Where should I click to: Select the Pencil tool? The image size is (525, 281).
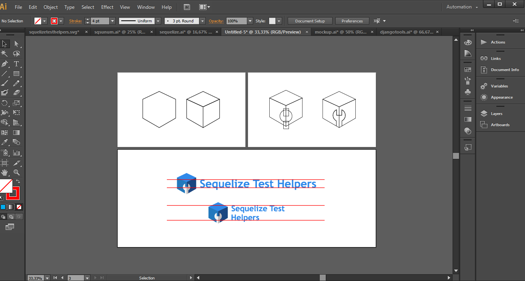coord(16,83)
